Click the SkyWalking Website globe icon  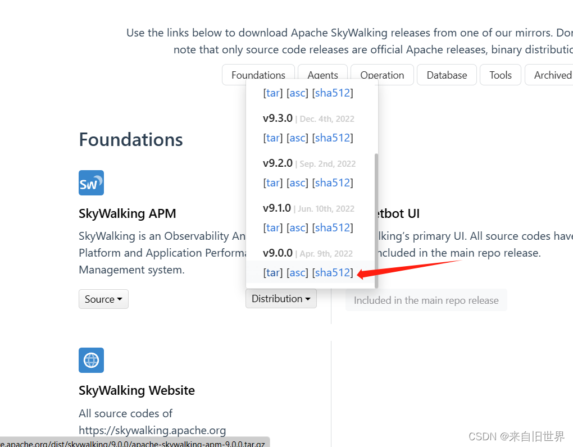(x=92, y=360)
